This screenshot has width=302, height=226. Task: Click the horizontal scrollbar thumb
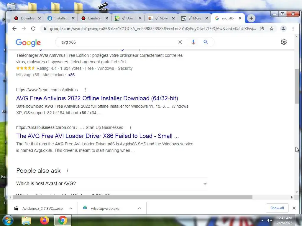132,197
